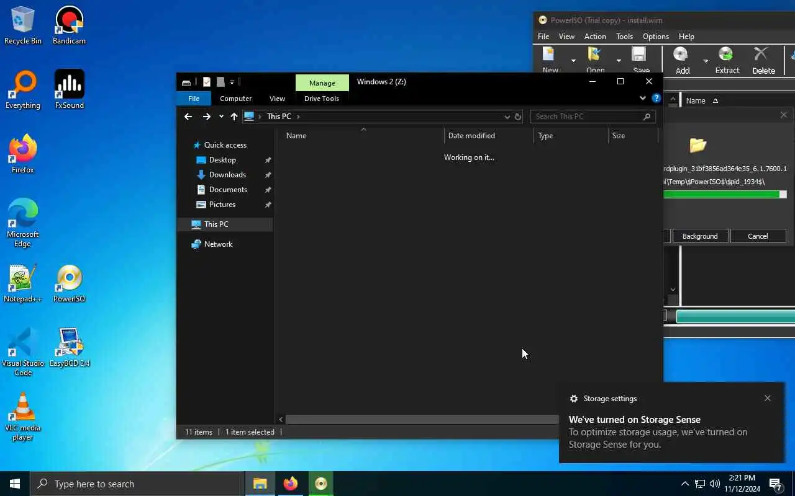
Task: Click New in PowerISO toolbar
Action: click(550, 60)
